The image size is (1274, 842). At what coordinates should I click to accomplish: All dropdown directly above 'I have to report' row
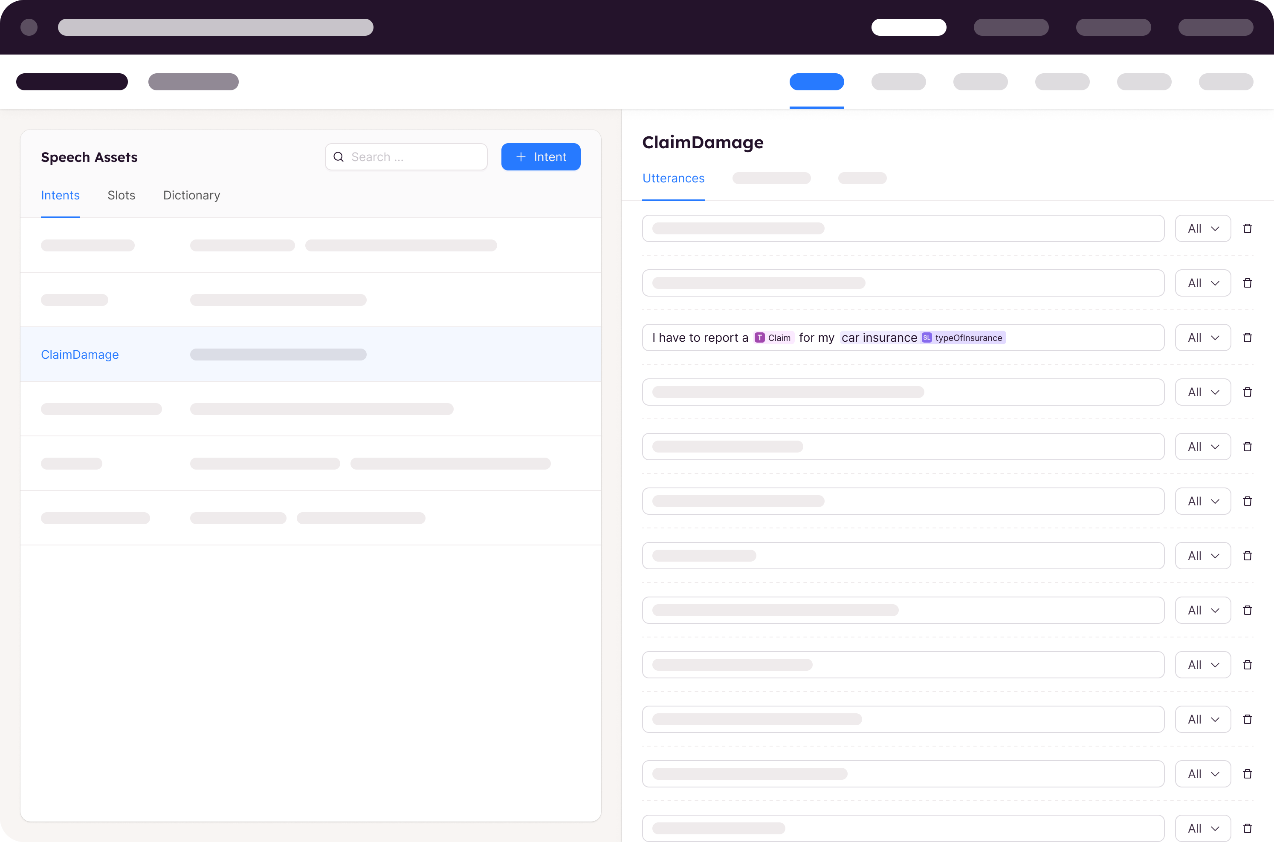pyautogui.click(x=1202, y=283)
